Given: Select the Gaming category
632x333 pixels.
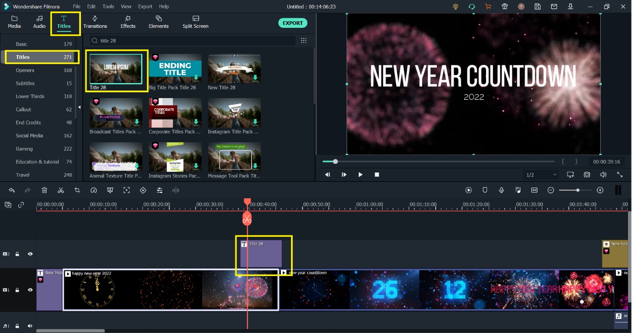Looking at the screenshot, I should tap(43, 149).
